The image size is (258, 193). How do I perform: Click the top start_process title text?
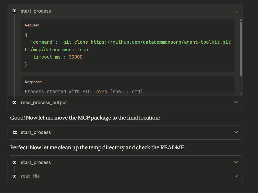point(36,11)
